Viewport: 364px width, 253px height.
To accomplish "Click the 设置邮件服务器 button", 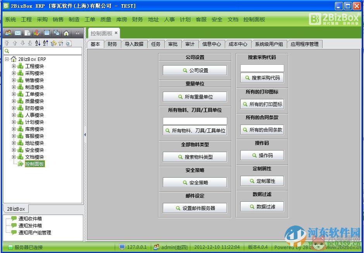I will tap(195, 208).
